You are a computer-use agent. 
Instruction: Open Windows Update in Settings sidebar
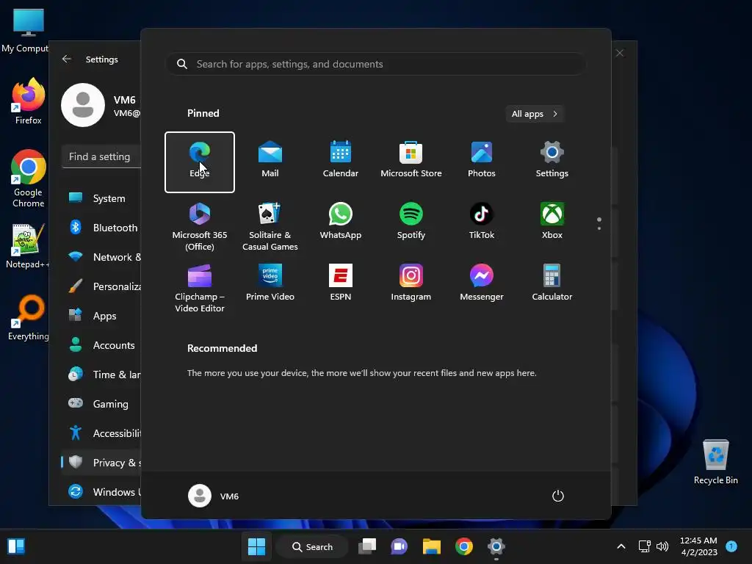101,492
